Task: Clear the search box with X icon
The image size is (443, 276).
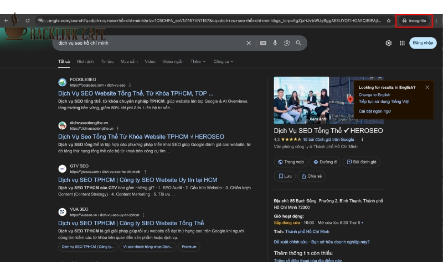Action: click(249, 43)
